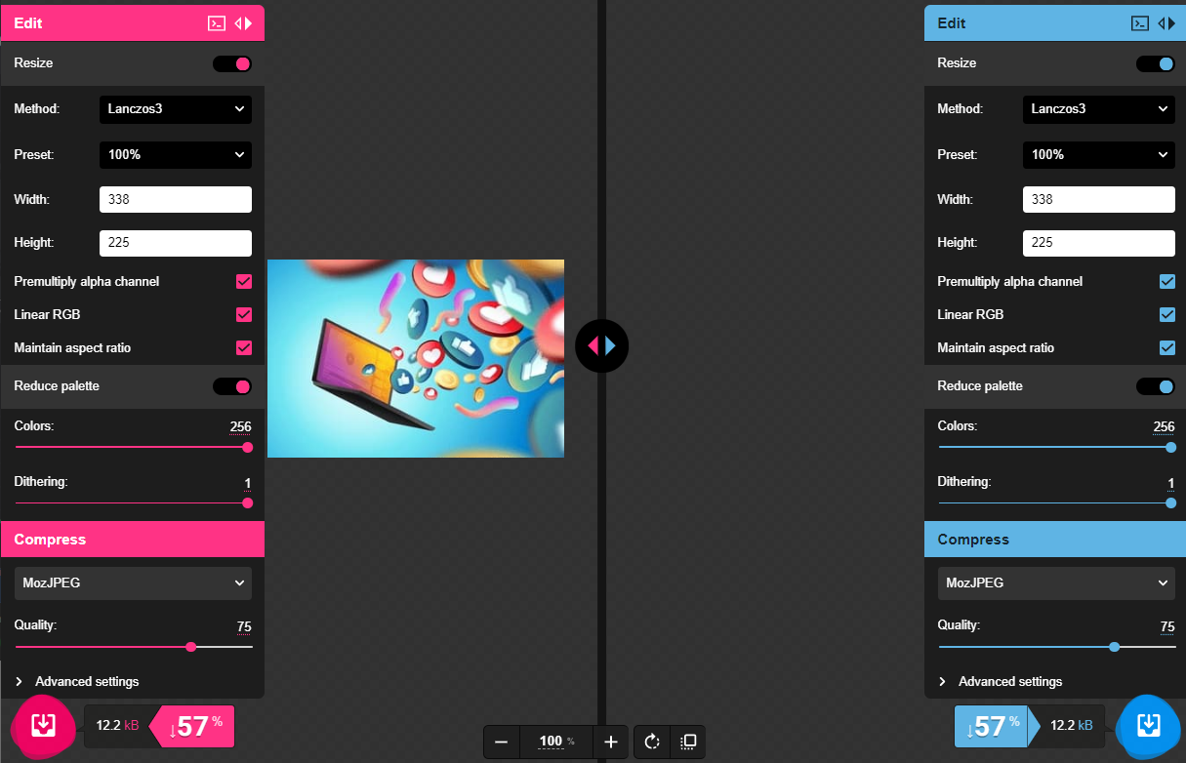Open the CLI command icon in the pink Edit header

(217, 23)
